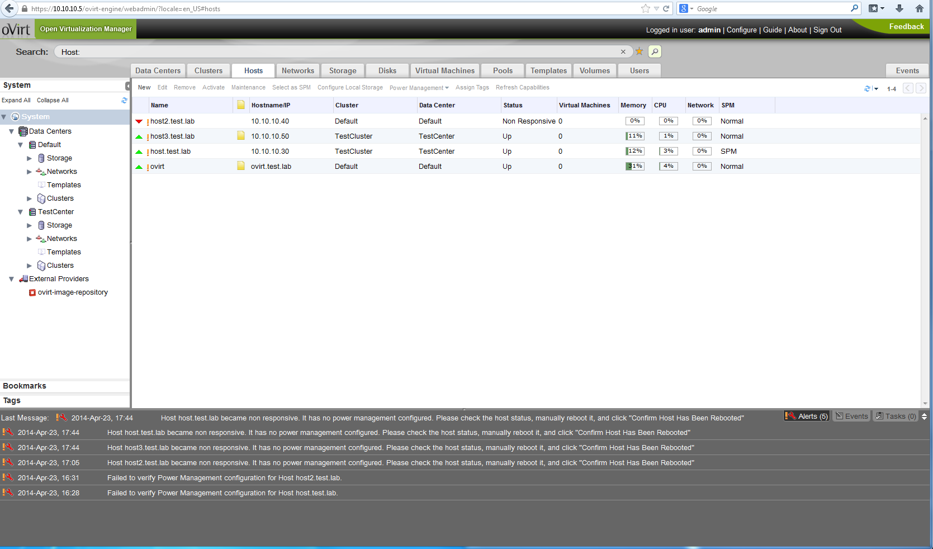Viewport: 933px width, 549px height.
Task: Click the green up status icon of host3.test.lab
Action: tap(139, 136)
